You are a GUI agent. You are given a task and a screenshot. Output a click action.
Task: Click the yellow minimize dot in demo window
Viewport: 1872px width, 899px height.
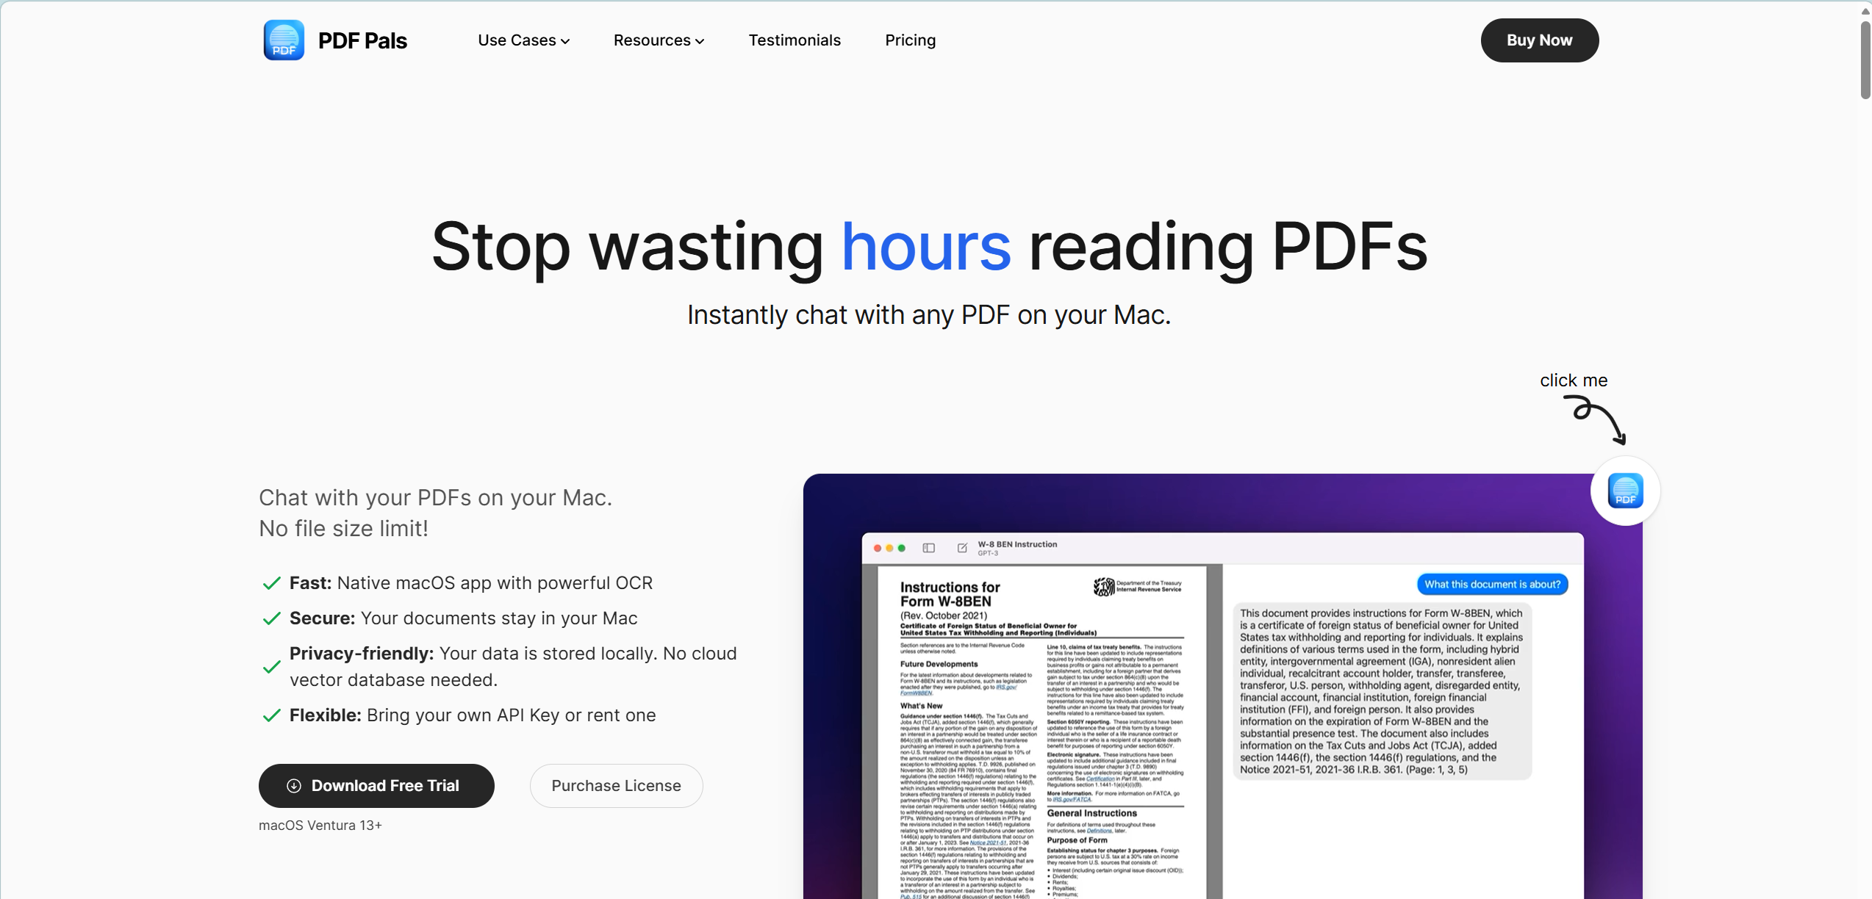tap(889, 548)
